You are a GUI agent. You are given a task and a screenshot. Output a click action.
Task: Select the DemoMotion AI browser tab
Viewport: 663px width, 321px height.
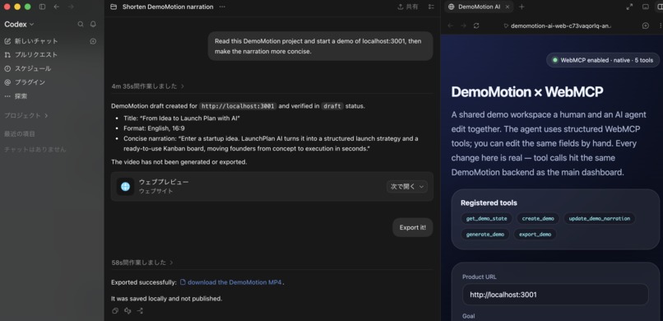click(x=479, y=7)
